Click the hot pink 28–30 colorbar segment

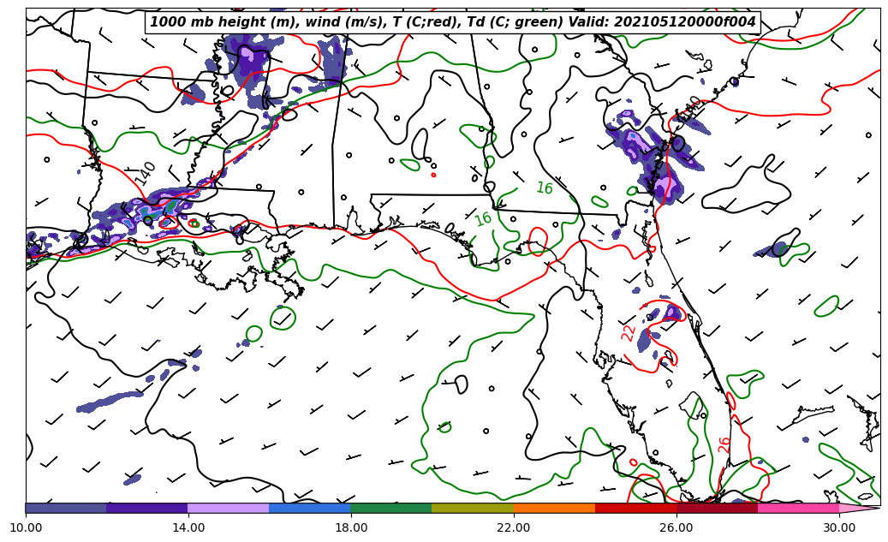point(798,508)
